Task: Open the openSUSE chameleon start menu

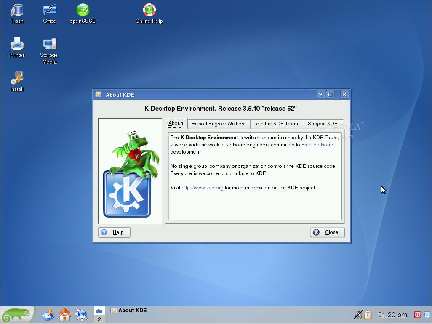Action: [x=18, y=315]
